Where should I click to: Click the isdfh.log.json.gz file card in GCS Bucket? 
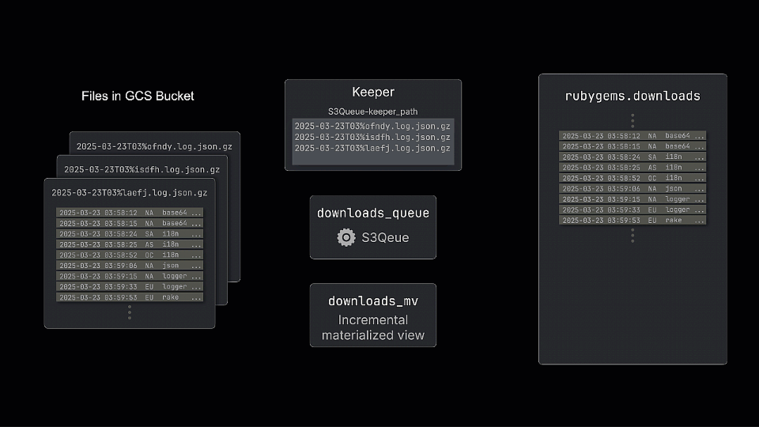pyautogui.click(x=142, y=169)
